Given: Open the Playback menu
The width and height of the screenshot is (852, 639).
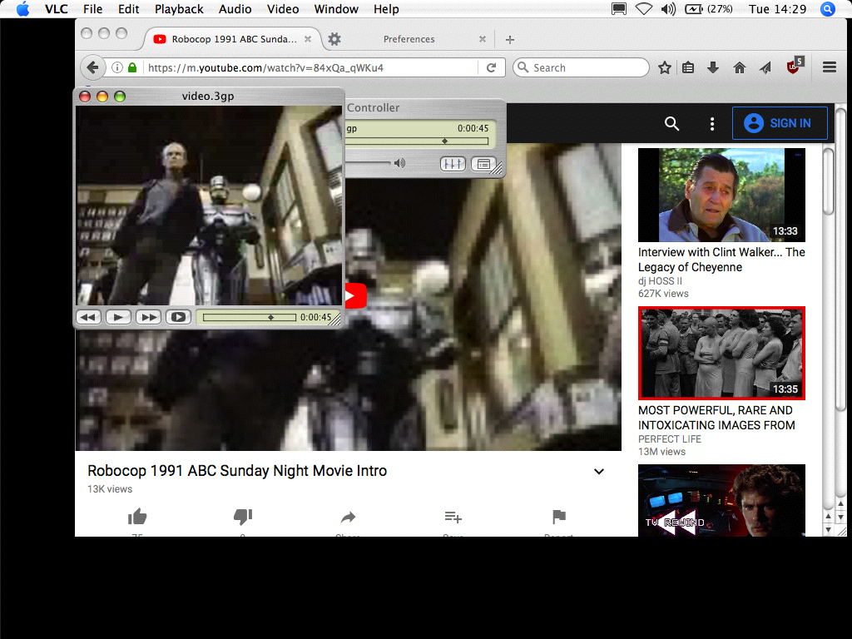Looking at the screenshot, I should click(x=179, y=9).
